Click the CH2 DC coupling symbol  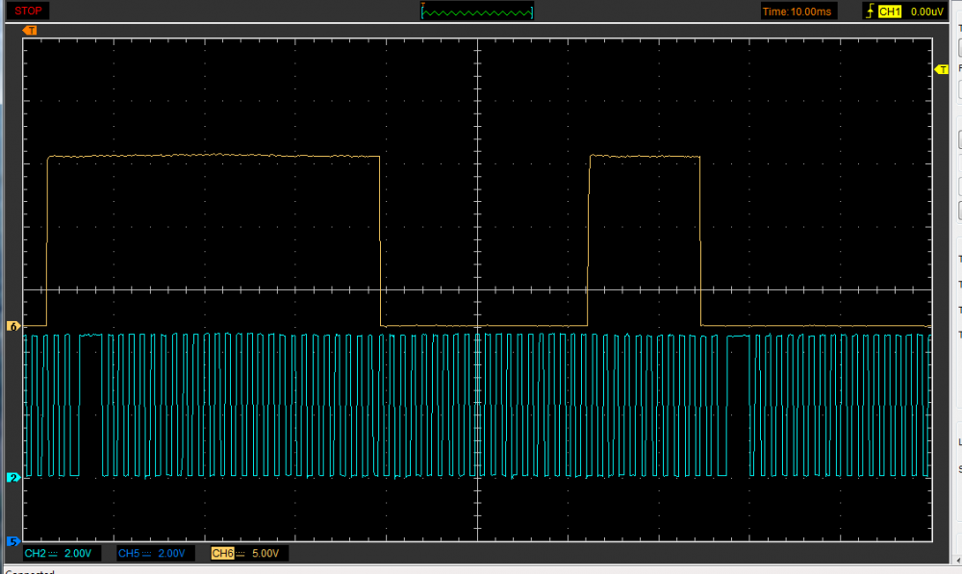pos(55,554)
